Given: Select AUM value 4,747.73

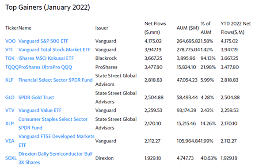Looking at the screenshot, I should [185, 158].
